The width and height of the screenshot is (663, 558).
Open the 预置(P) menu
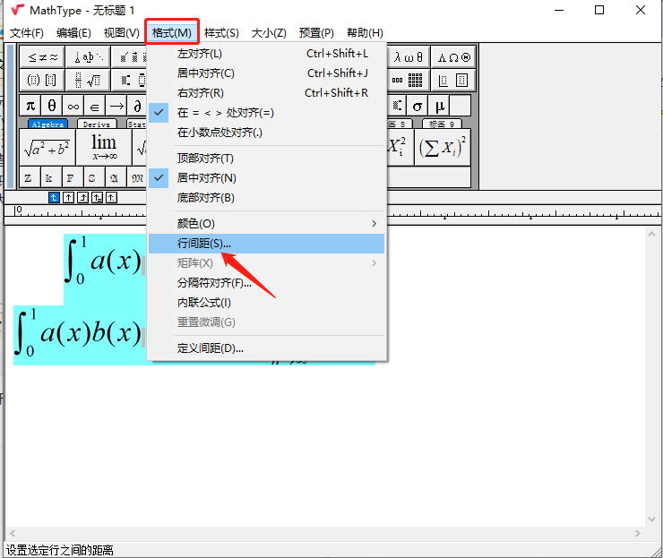click(316, 33)
